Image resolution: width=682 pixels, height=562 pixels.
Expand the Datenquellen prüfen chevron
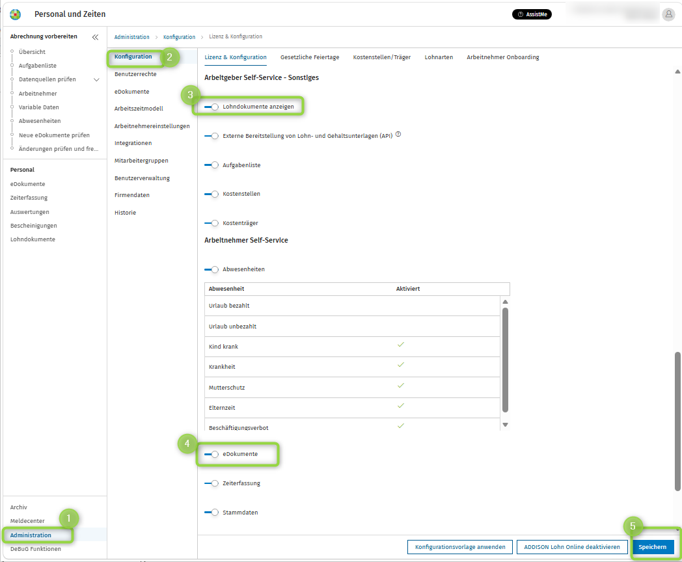(96, 79)
